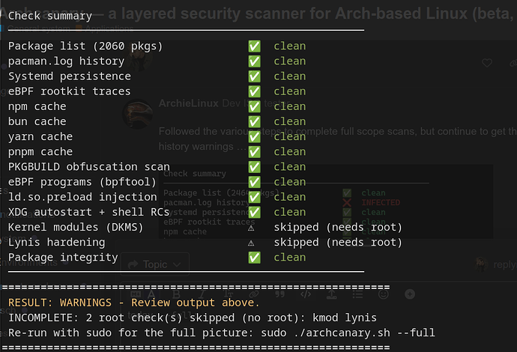This screenshot has width=517, height=352.
Task: Click the 'clean' status on Package list row
Action: point(289,46)
